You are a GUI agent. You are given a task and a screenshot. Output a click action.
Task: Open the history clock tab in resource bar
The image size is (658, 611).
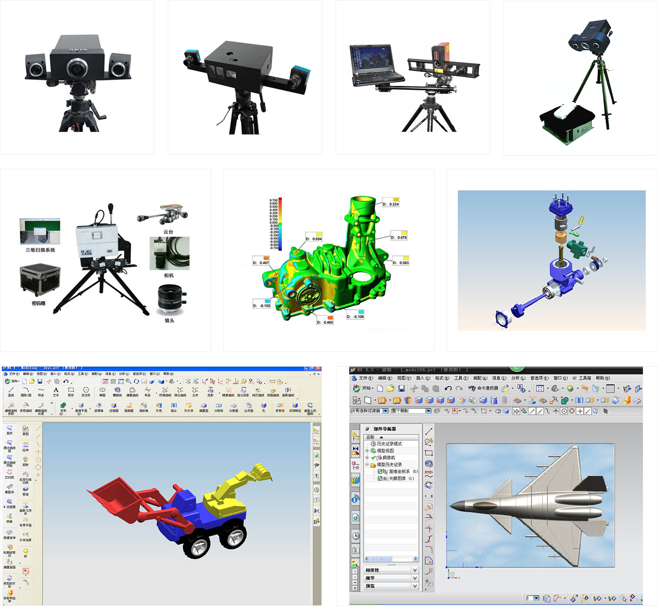coord(356,536)
